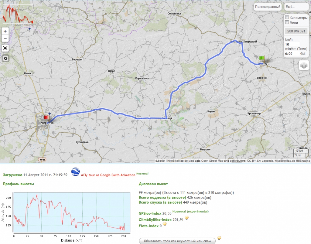This screenshot has height=244, width=311.
Task: Open the map layers selector
Action: (x=304, y=65)
